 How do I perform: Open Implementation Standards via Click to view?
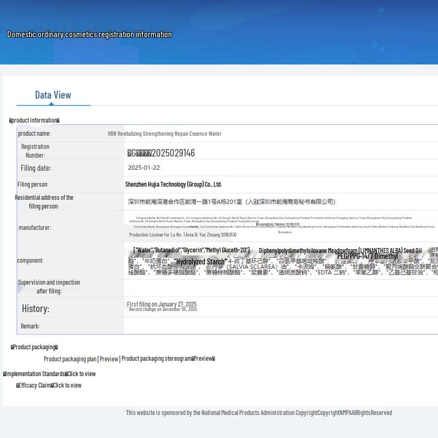[80, 374]
